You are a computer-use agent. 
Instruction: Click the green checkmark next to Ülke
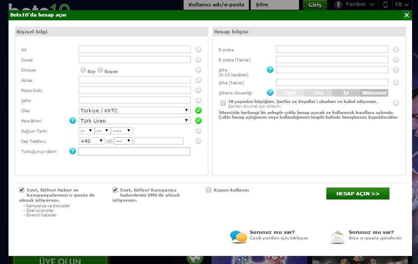pos(198,110)
